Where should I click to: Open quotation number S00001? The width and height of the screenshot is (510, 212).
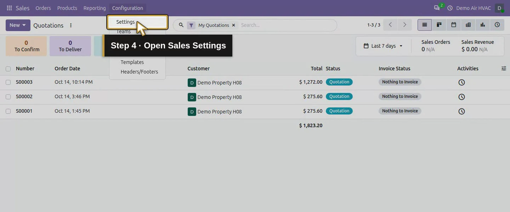(24, 111)
